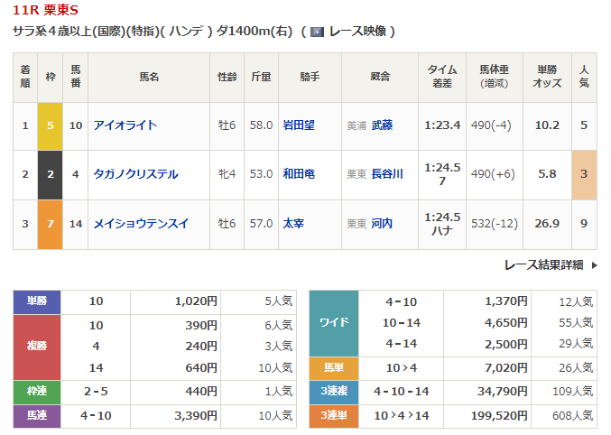
Task: Click the race video camera icon
Action: (317, 32)
